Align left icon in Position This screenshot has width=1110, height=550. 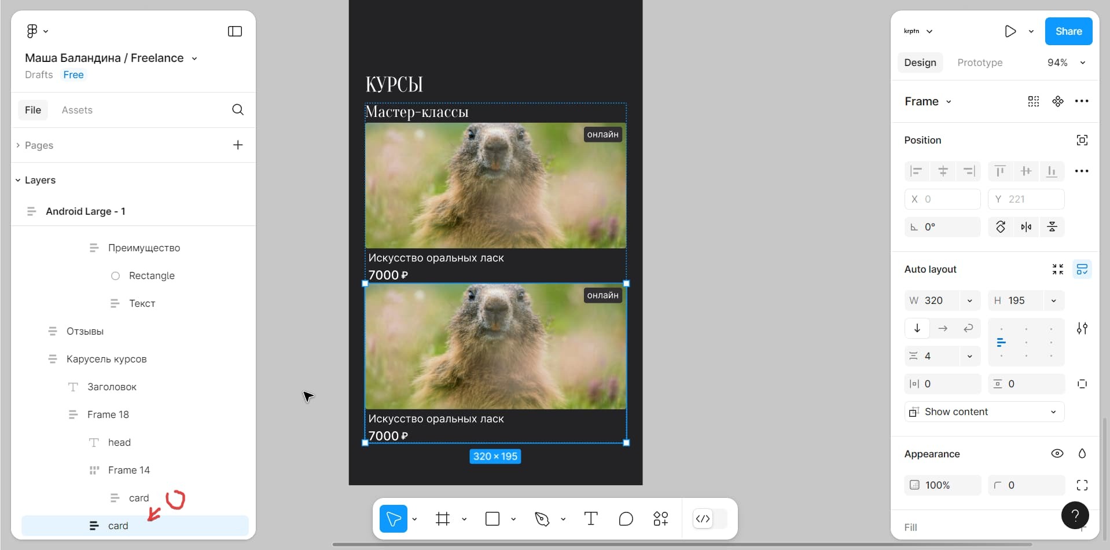pyautogui.click(x=916, y=171)
